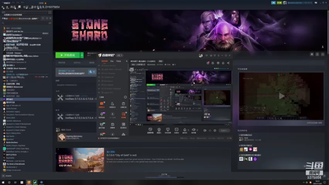Switch the mode toggle pill beside streaming app logo

pyautogui.click(x=120, y=55)
